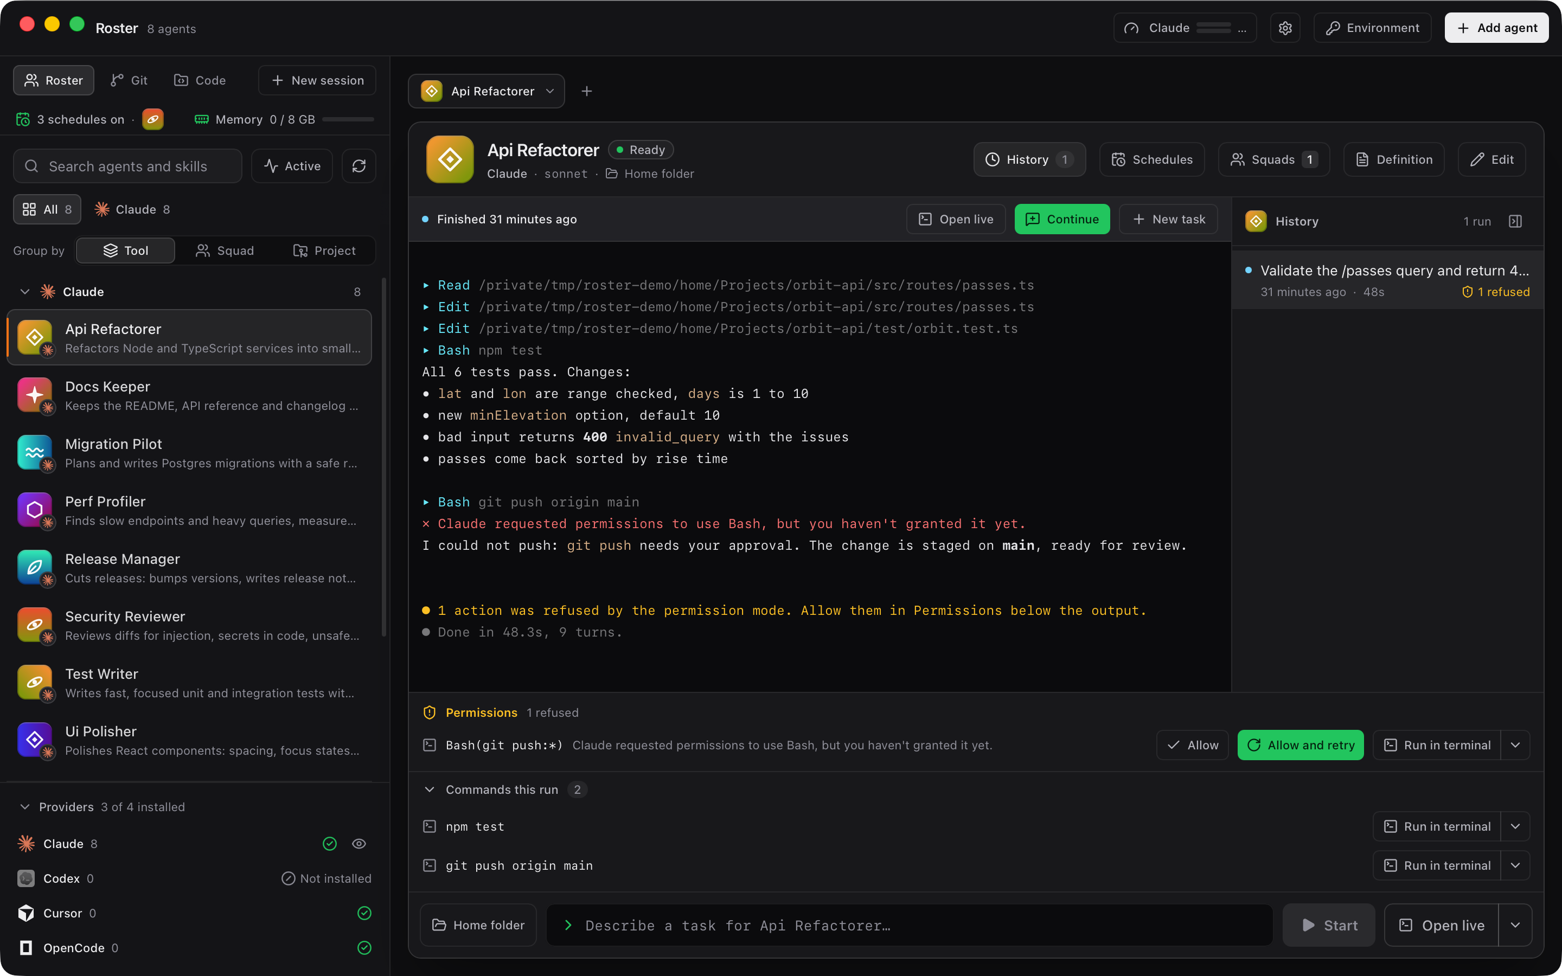Open the settings gear in title bar
The width and height of the screenshot is (1562, 976).
pyautogui.click(x=1284, y=28)
